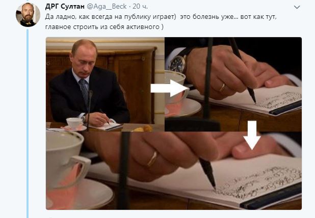Open the bottom enlarged photo of the notebook
The height and width of the screenshot is (218, 315).
174,171
